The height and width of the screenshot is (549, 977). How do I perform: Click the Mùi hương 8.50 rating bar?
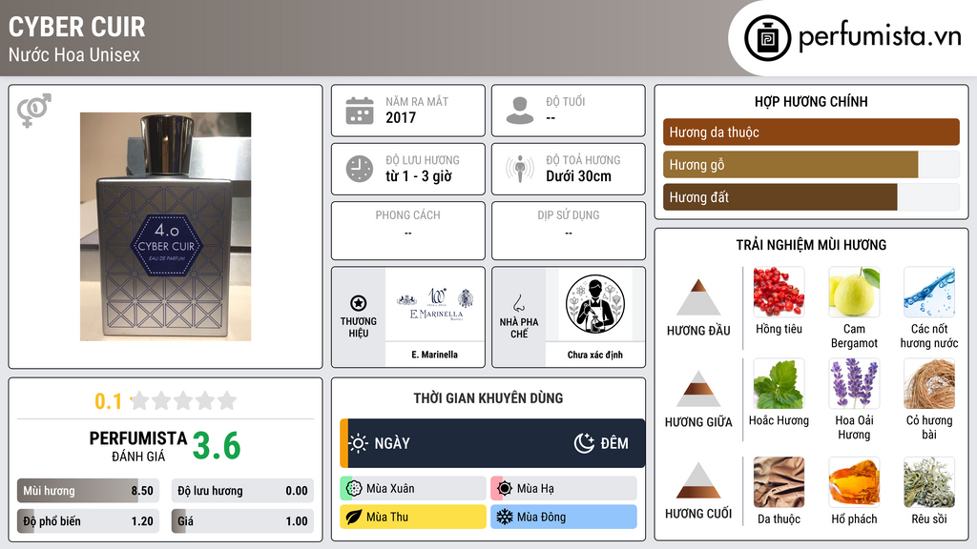tap(88, 491)
